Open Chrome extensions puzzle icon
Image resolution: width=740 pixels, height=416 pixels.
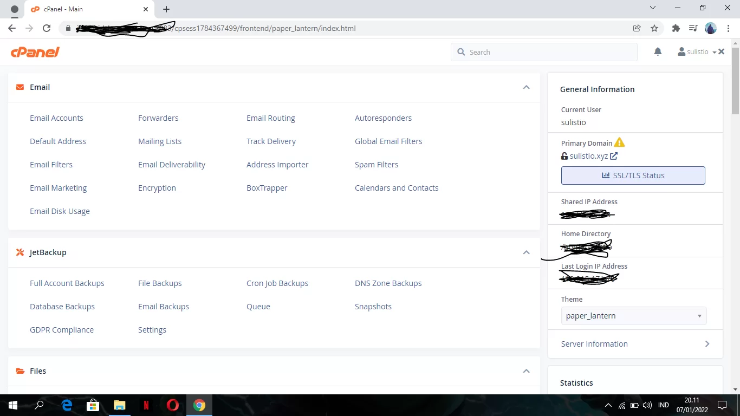[676, 28]
